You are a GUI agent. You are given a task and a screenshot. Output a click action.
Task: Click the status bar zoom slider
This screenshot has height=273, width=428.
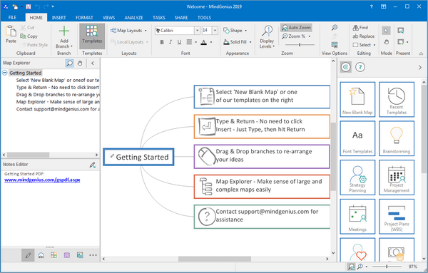387,267
